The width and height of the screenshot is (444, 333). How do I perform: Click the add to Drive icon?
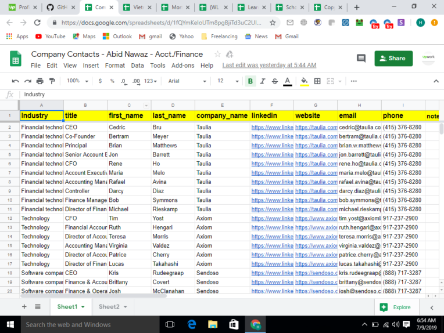pos(230,54)
